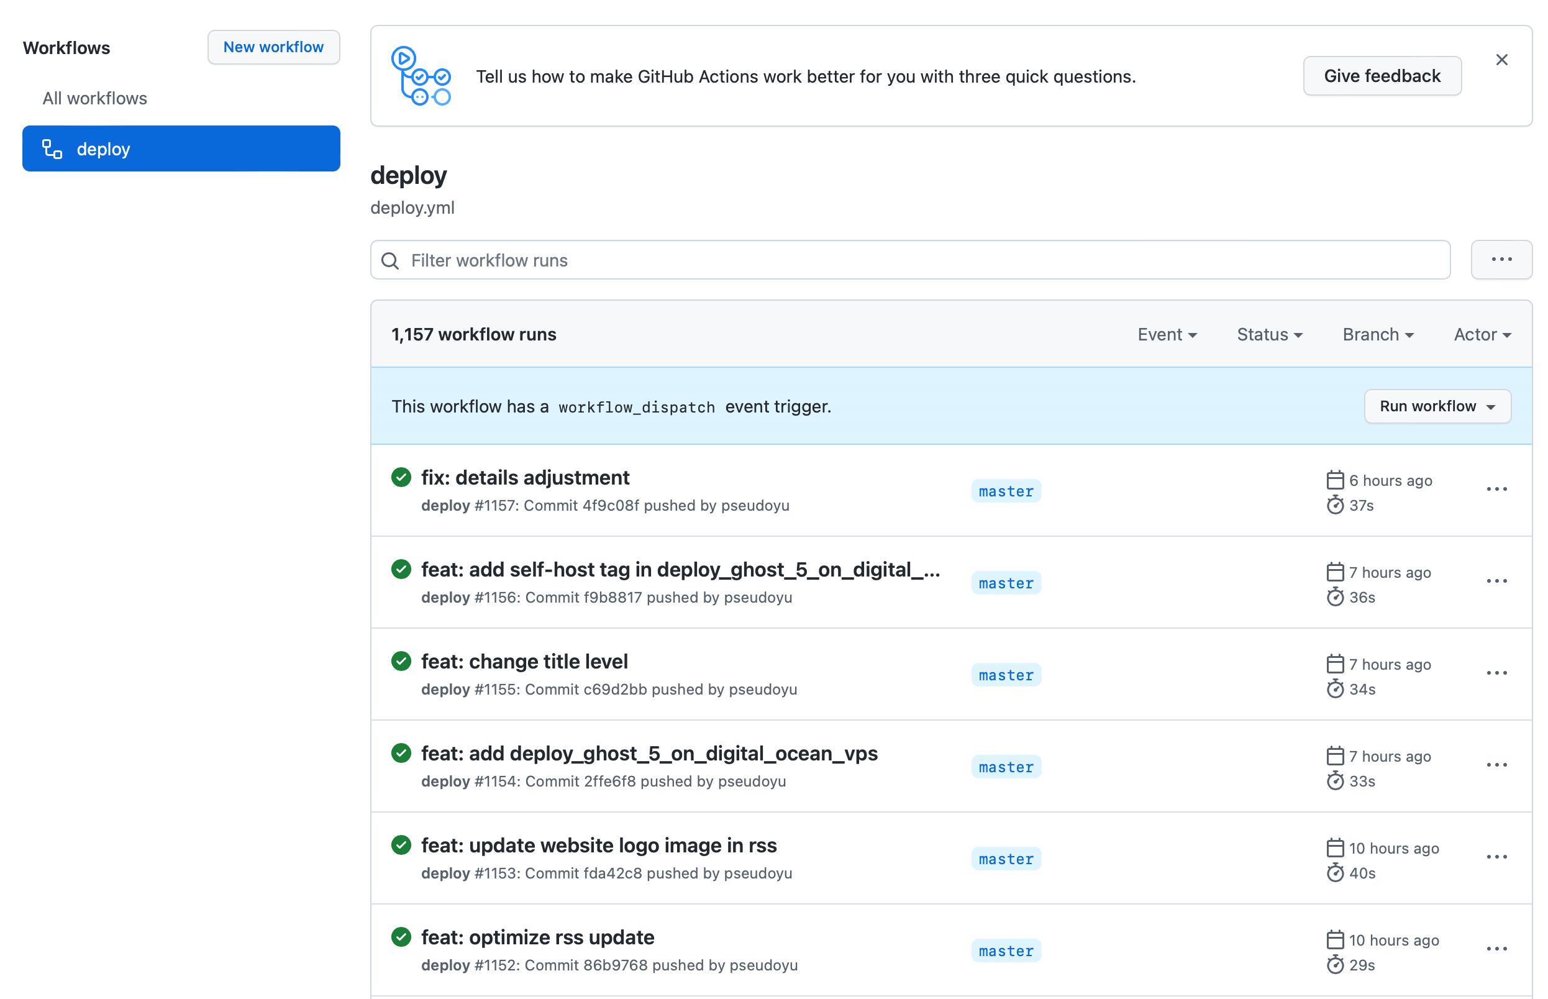Click the success check icon on feat: optimize rss update

(401, 937)
